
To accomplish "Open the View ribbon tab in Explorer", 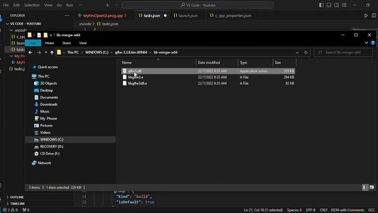I will [x=83, y=43].
